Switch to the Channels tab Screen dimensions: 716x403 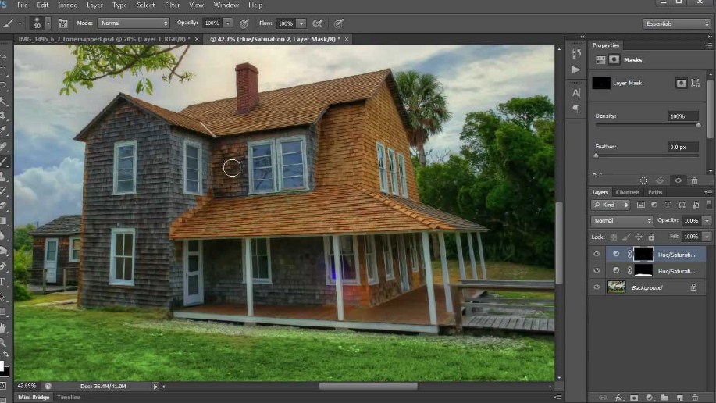(628, 192)
